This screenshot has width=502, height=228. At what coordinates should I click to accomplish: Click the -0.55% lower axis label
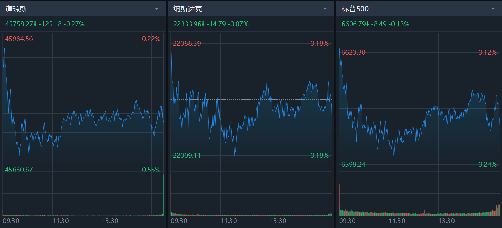click(150, 169)
